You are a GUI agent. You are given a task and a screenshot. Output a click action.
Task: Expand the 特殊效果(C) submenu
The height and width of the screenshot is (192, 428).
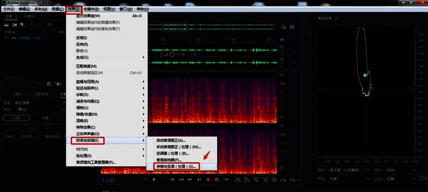(x=106, y=127)
